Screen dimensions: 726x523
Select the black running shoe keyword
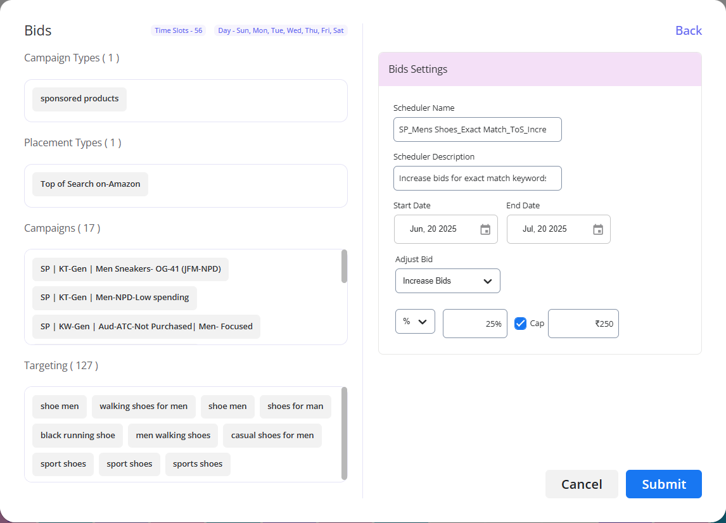(77, 435)
